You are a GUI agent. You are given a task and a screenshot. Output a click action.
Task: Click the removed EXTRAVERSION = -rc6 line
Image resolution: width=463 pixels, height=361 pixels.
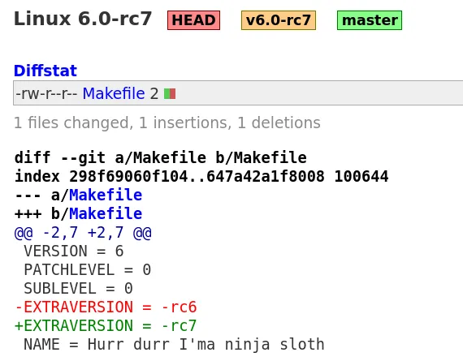click(106, 307)
